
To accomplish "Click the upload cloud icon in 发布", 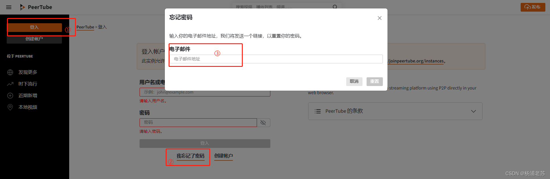I will pyautogui.click(x=527, y=7).
